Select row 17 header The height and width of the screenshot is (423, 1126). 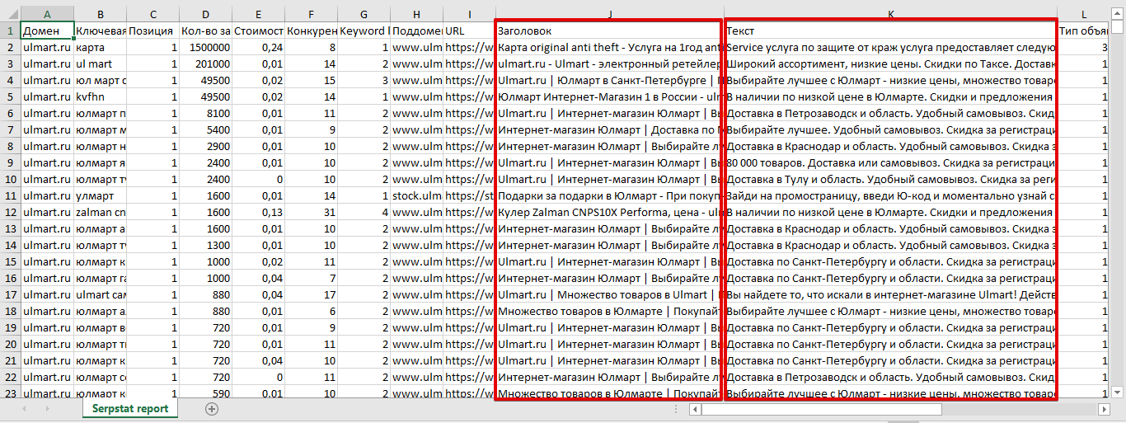click(x=10, y=294)
